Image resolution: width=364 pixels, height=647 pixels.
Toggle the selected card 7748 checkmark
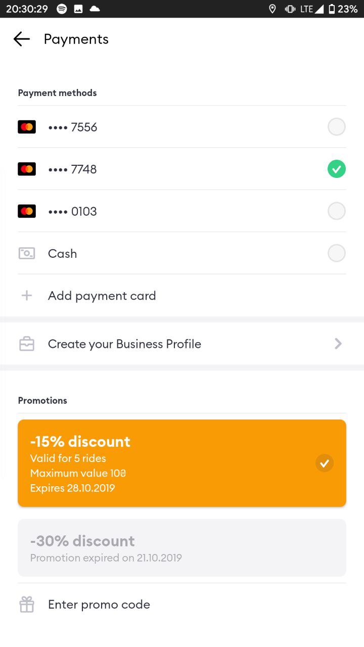pos(336,169)
